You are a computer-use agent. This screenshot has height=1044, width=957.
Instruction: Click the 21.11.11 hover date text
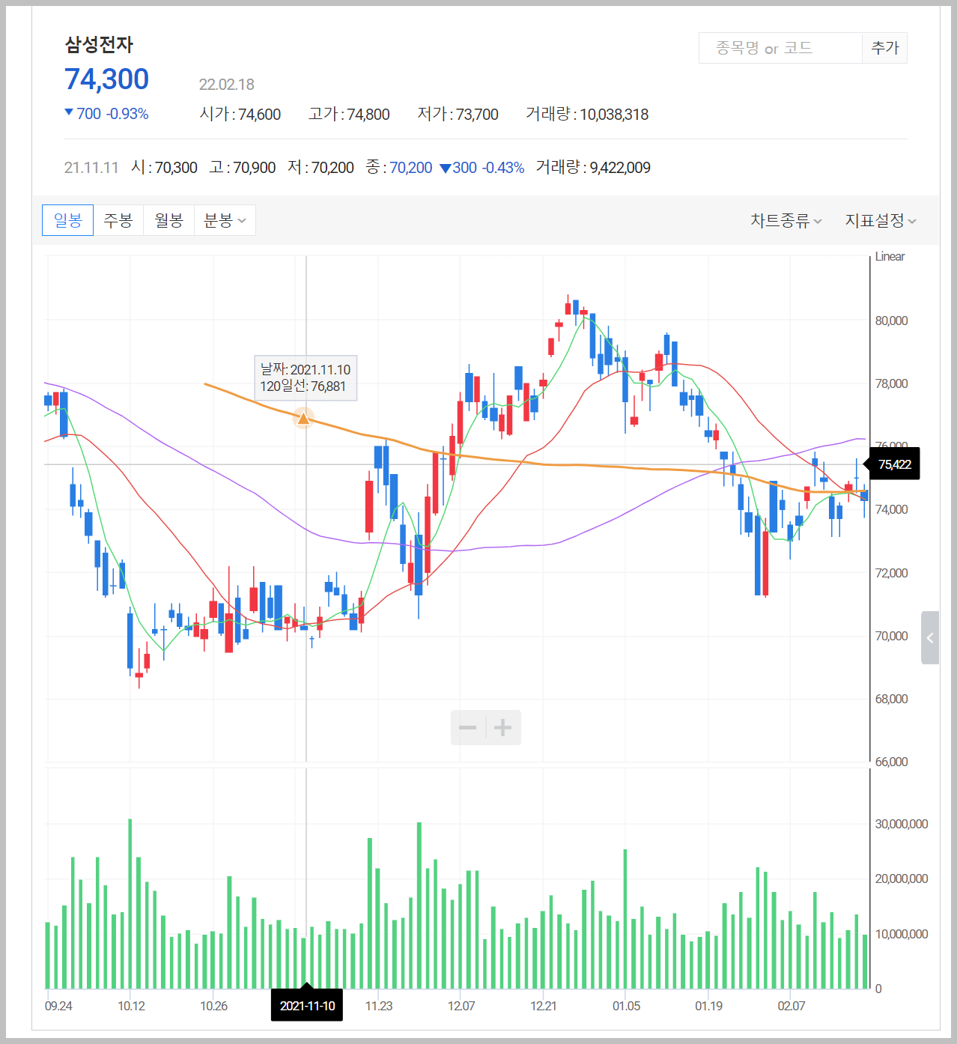point(91,168)
